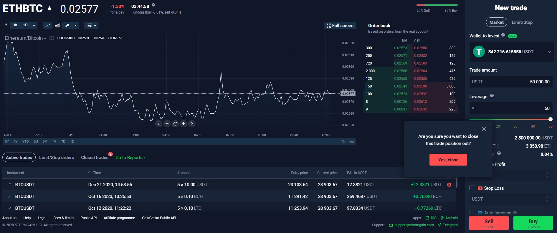Select the 1D timeframe
Viewport: 557px width, 233px height.
pos(25,25)
